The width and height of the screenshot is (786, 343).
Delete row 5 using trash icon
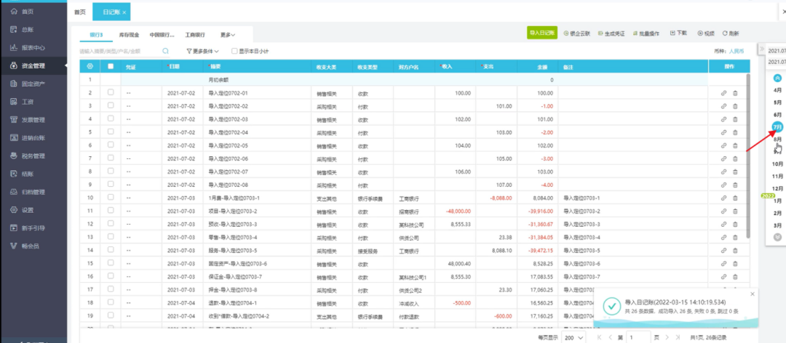[x=735, y=132]
